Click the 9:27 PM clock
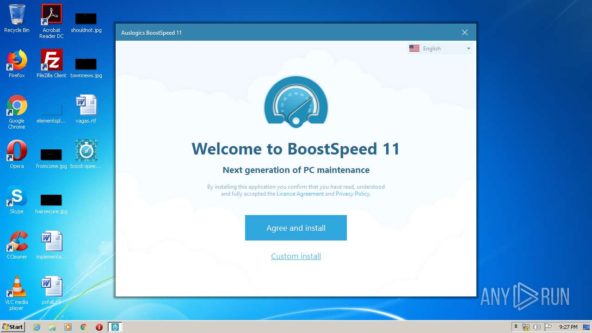This screenshot has width=592, height=333. coord(568,327)
